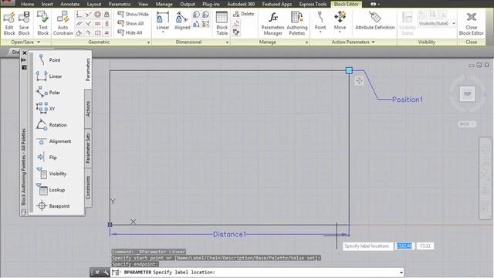The image size is (494, 278).
Task: Click the palette properties icon
Action: [x=24, y=67]
